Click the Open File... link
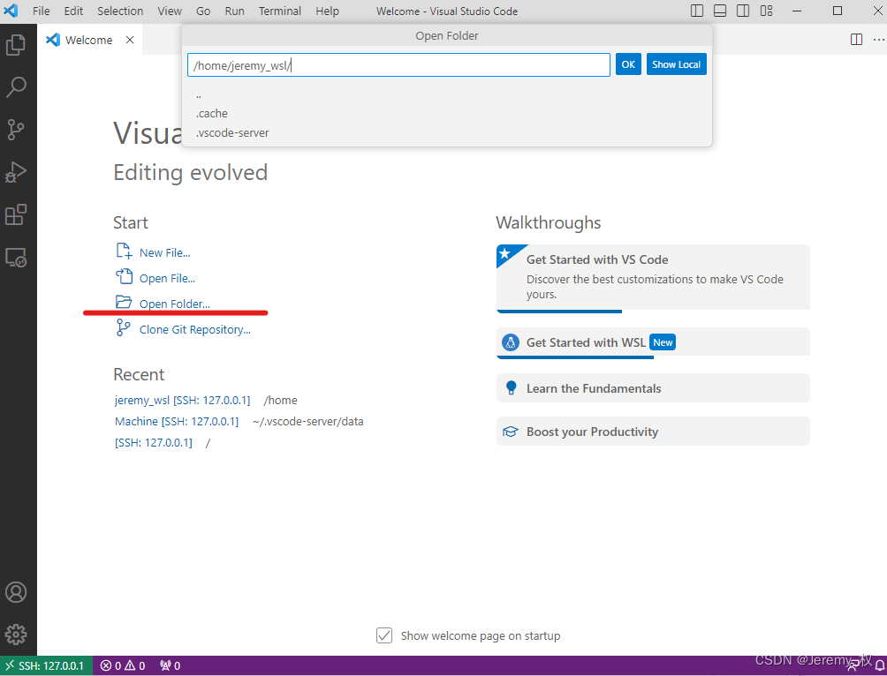 [x=167, y=278]
